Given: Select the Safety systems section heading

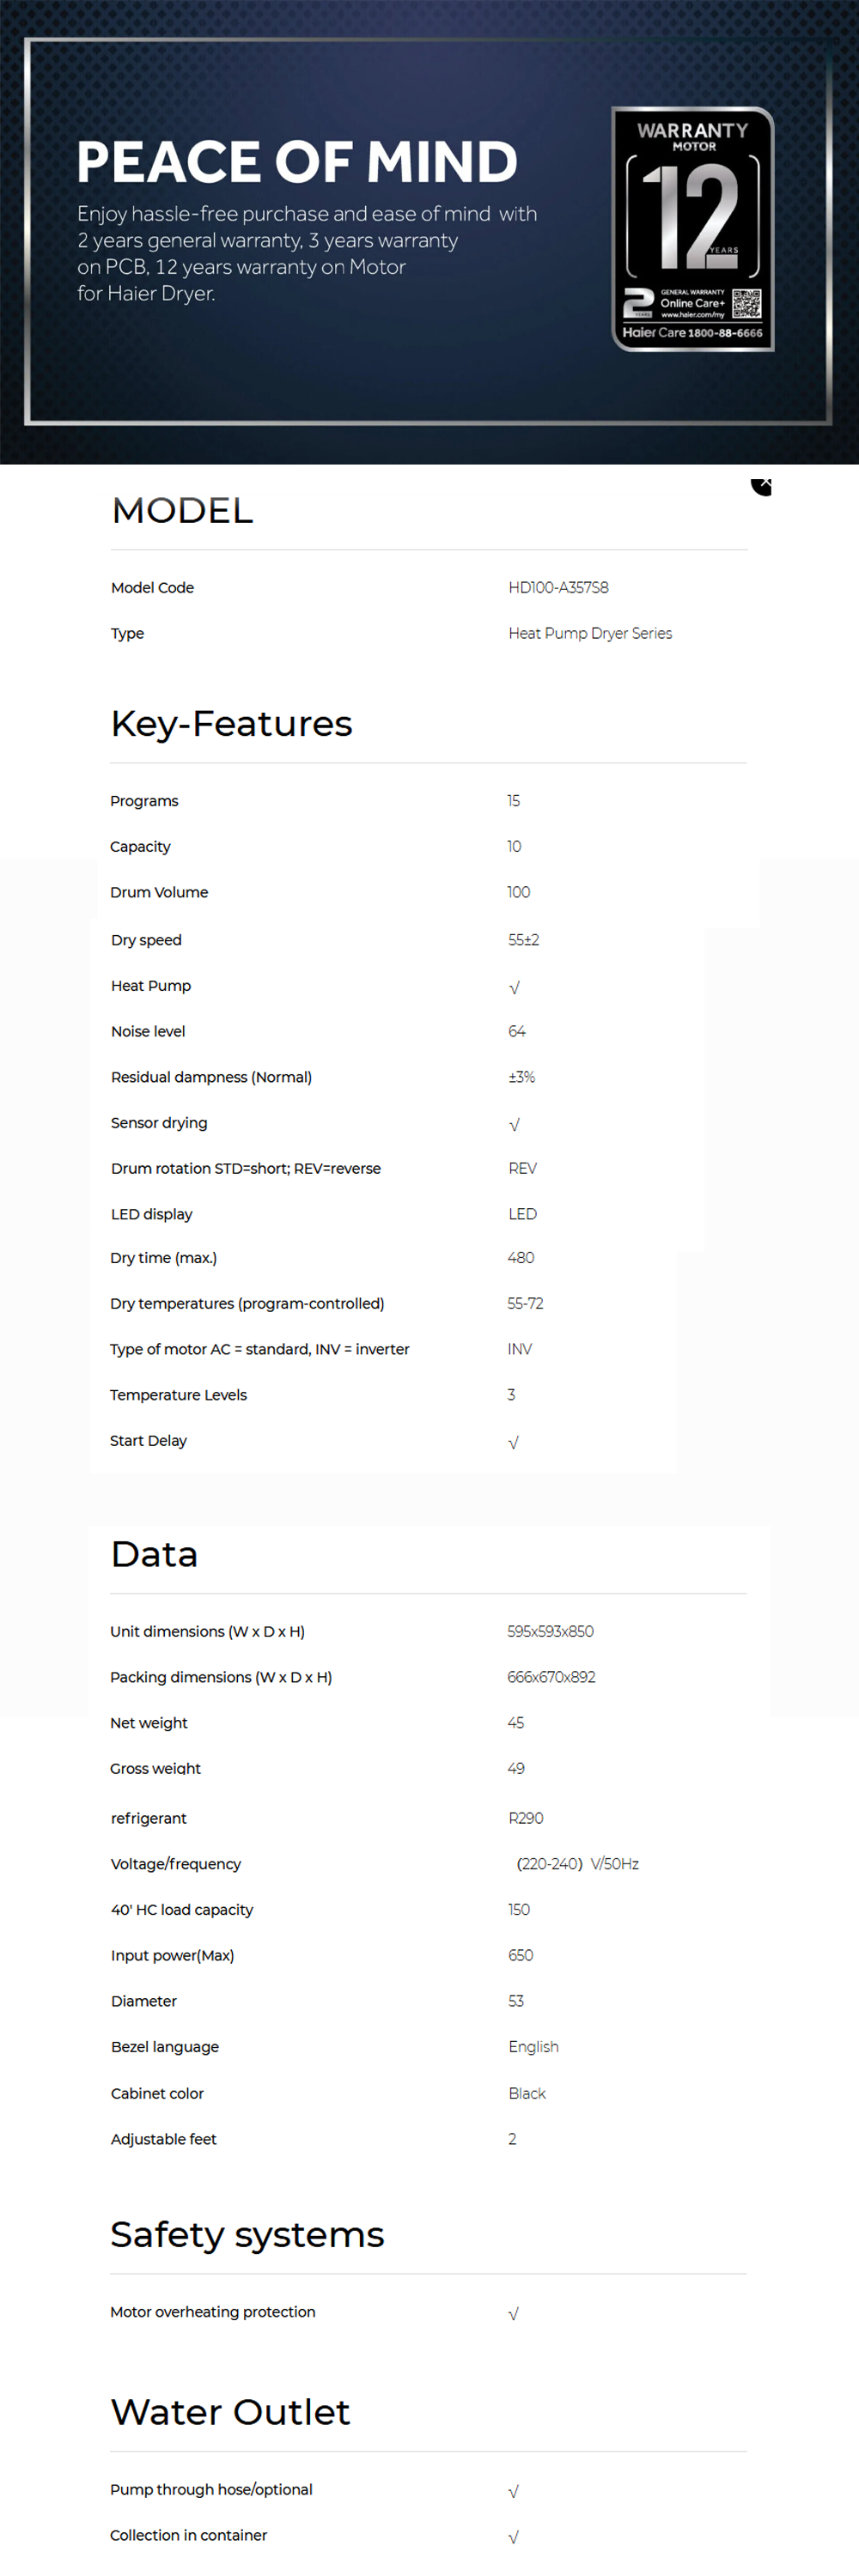Looking at the screenshot, I should [x=247, y=2235].
